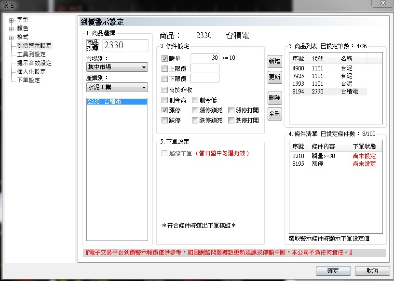
Task: Click the 新增 button
Action: click(274, 61)
